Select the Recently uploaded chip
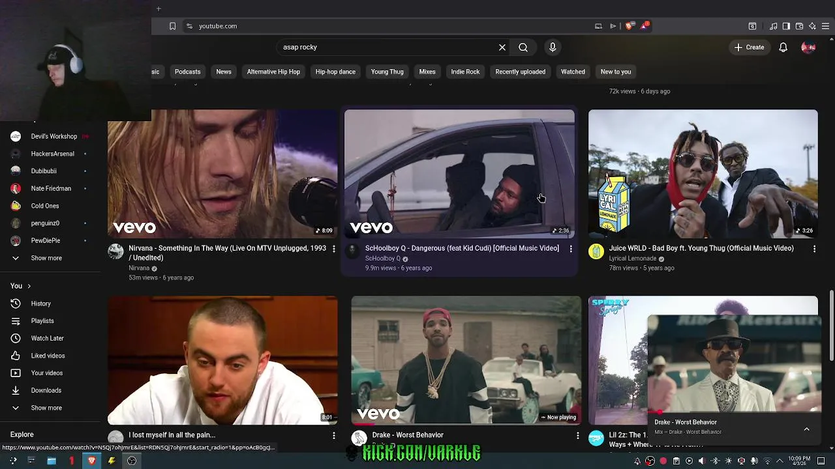 pyautogui.click(x=520, y=72)
